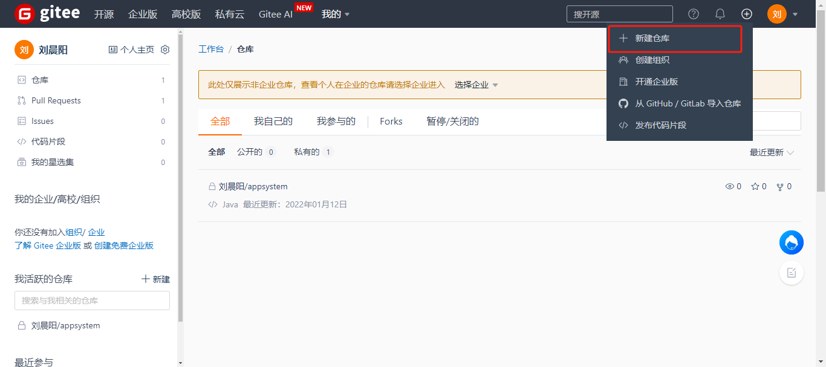
Task: Open the 选择企业 dropdown
Action: pos(476,85)
